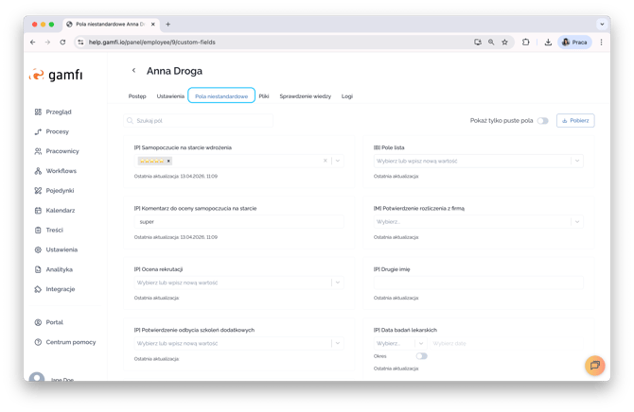Open Potwierdzenie odbycia szkoleń dodatkowych dropdown
This screenshot has height=412, width=634.
pos(338,344)
